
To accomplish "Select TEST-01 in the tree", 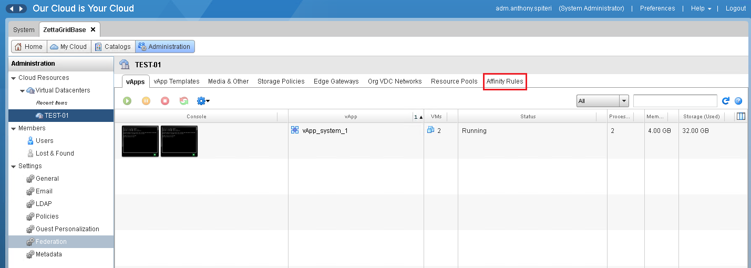I will coord(61,116).
